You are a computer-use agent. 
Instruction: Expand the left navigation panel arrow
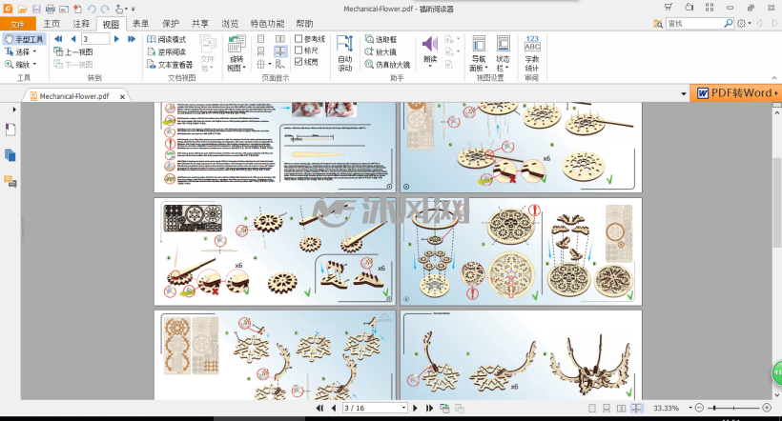coord(14,110)
